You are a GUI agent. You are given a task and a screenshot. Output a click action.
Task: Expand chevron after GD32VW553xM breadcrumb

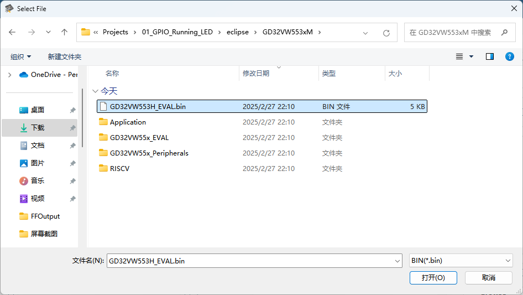click(320, 33)
